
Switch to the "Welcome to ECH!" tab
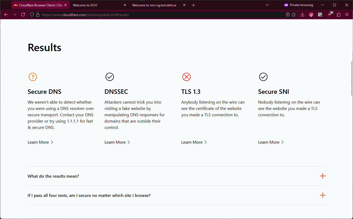(x=95, y=5)
